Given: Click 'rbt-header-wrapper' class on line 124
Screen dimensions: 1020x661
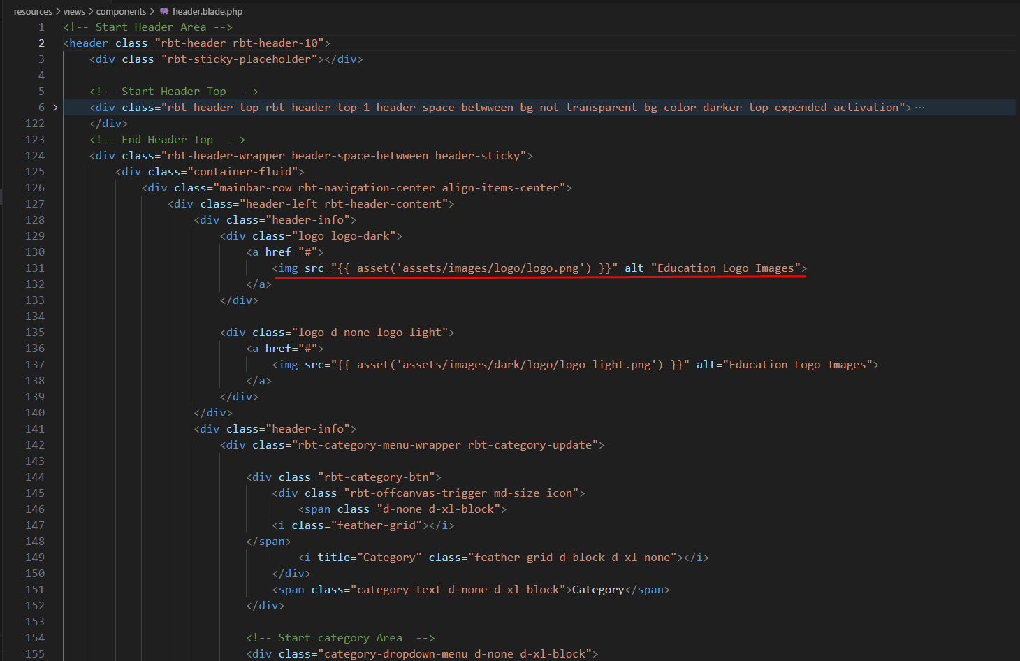Looking at the screenshot, I should (226, 156).
